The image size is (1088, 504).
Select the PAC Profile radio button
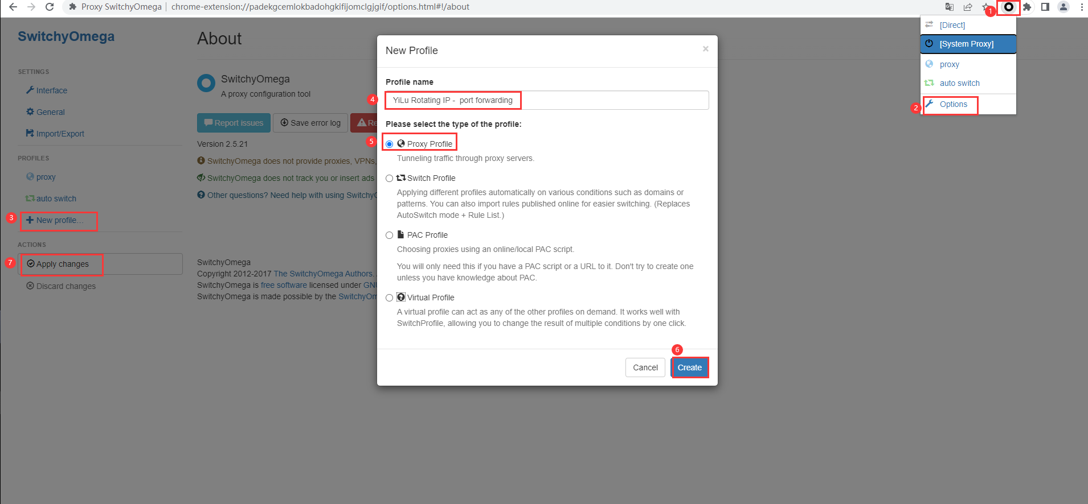click(x=390, y=235)
